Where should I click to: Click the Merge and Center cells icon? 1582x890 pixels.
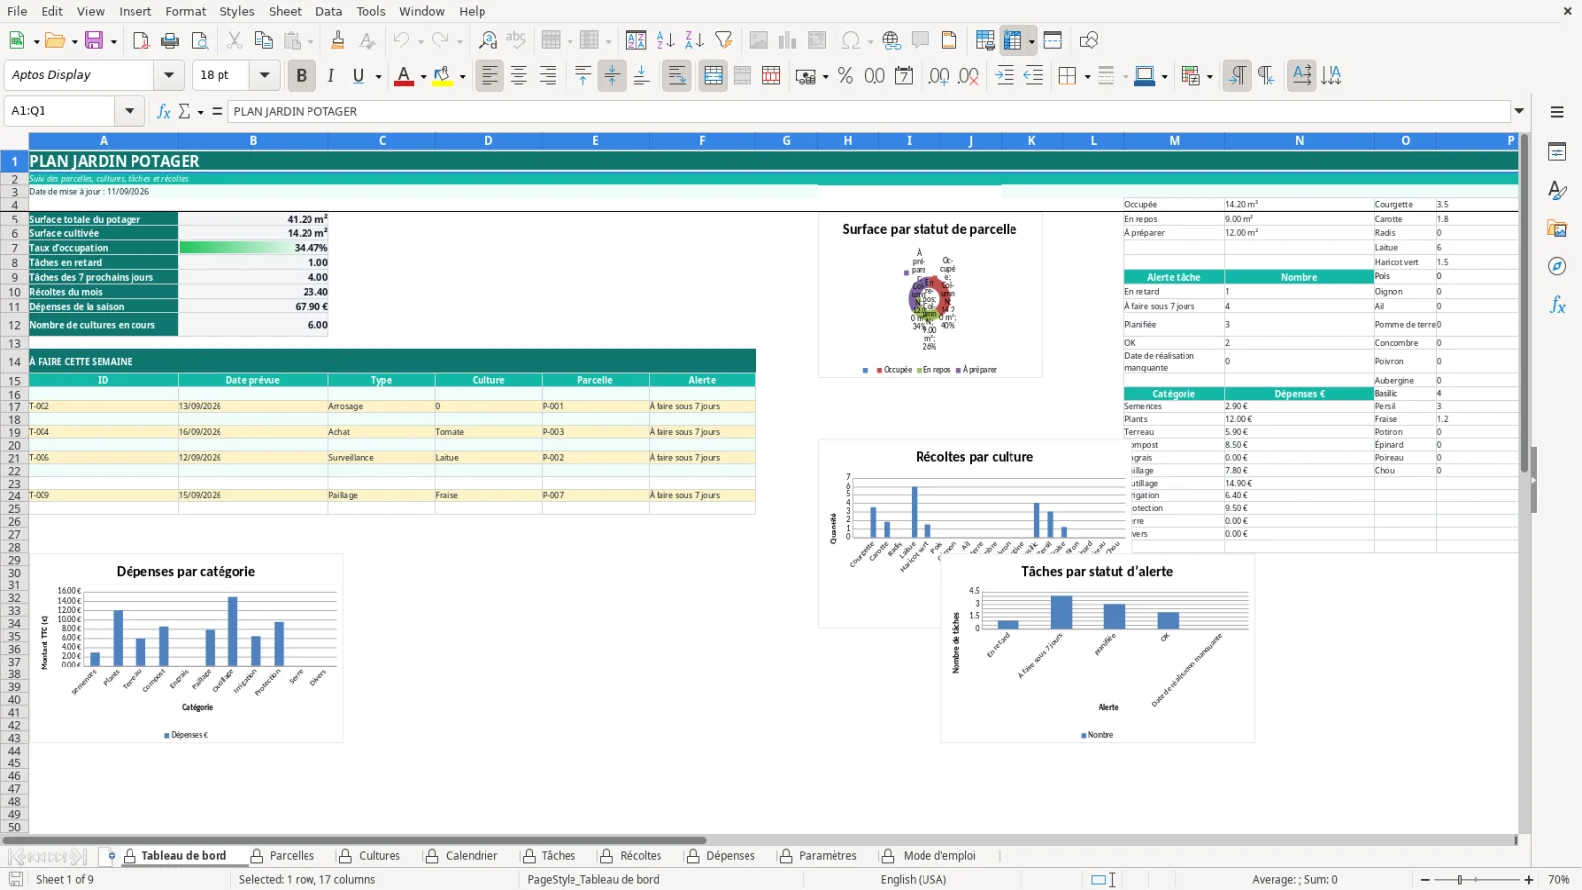click(713, 75)
